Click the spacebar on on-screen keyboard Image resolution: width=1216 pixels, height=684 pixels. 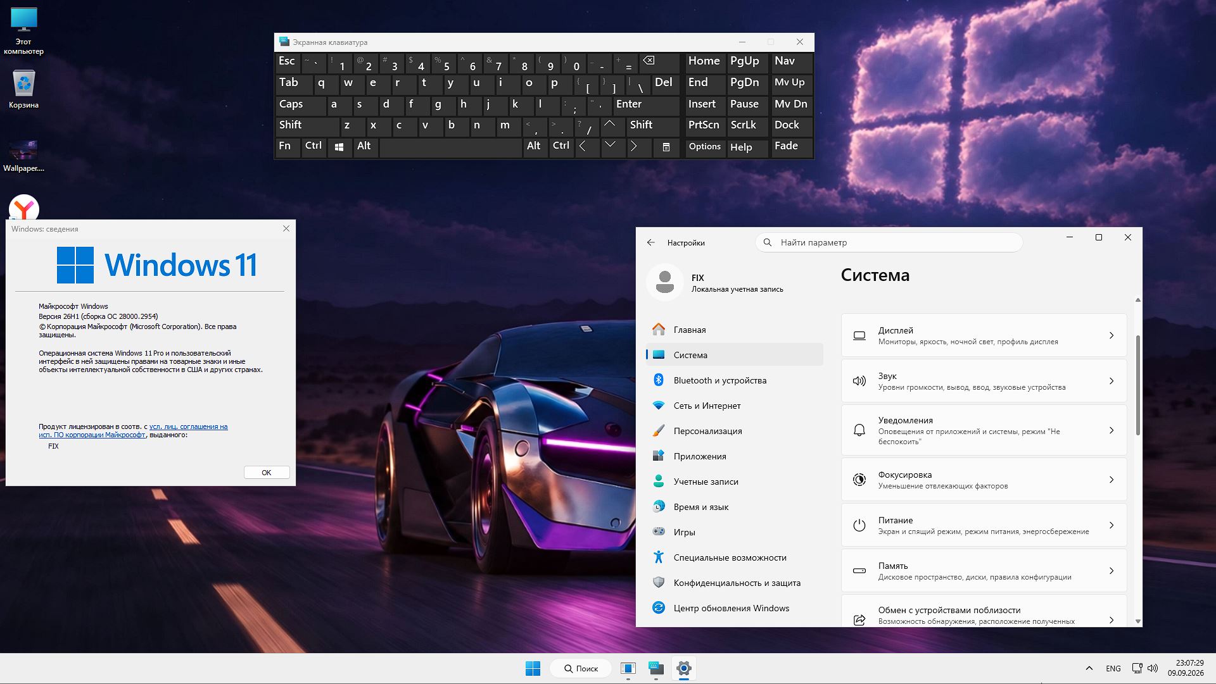pos(450,147)
